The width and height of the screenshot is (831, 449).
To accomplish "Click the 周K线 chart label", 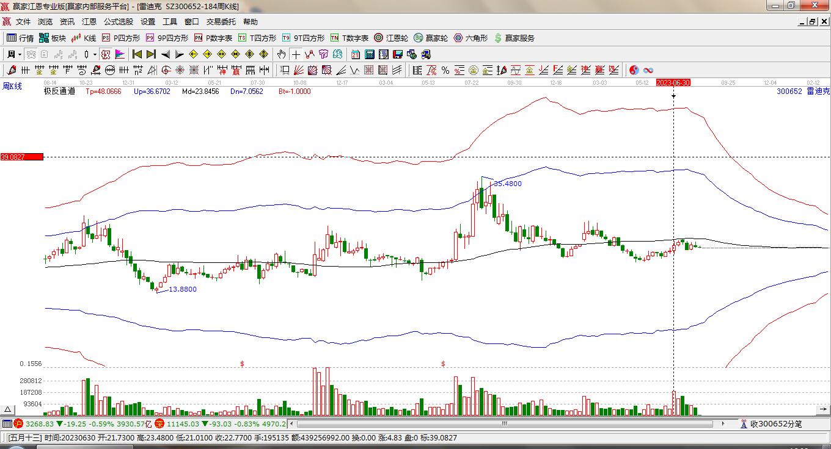I will [12, 87].
